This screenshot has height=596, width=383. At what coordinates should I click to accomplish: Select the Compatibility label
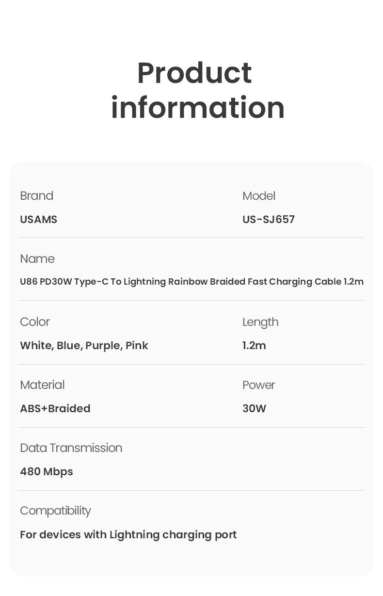55,512
